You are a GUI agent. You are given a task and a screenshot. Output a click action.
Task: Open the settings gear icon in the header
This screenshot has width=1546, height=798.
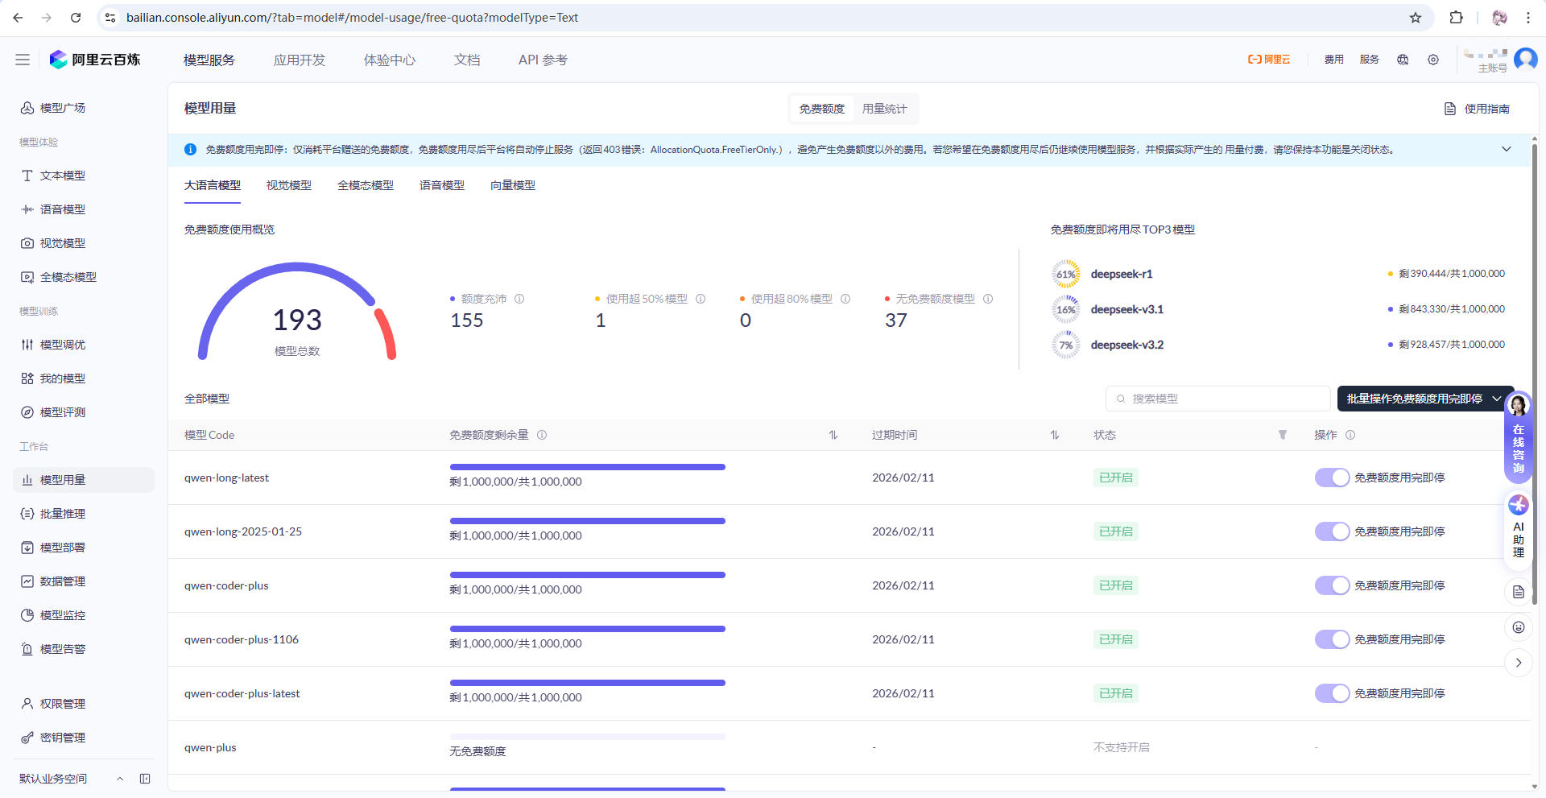click(1433, 60)
